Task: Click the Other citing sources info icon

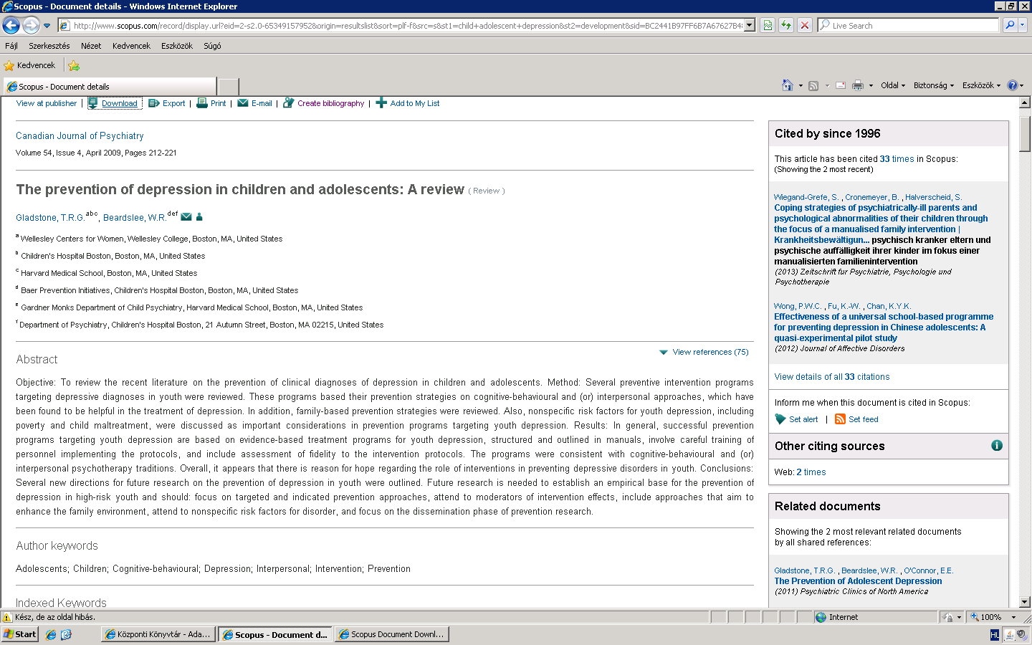Action: [996, 445]
